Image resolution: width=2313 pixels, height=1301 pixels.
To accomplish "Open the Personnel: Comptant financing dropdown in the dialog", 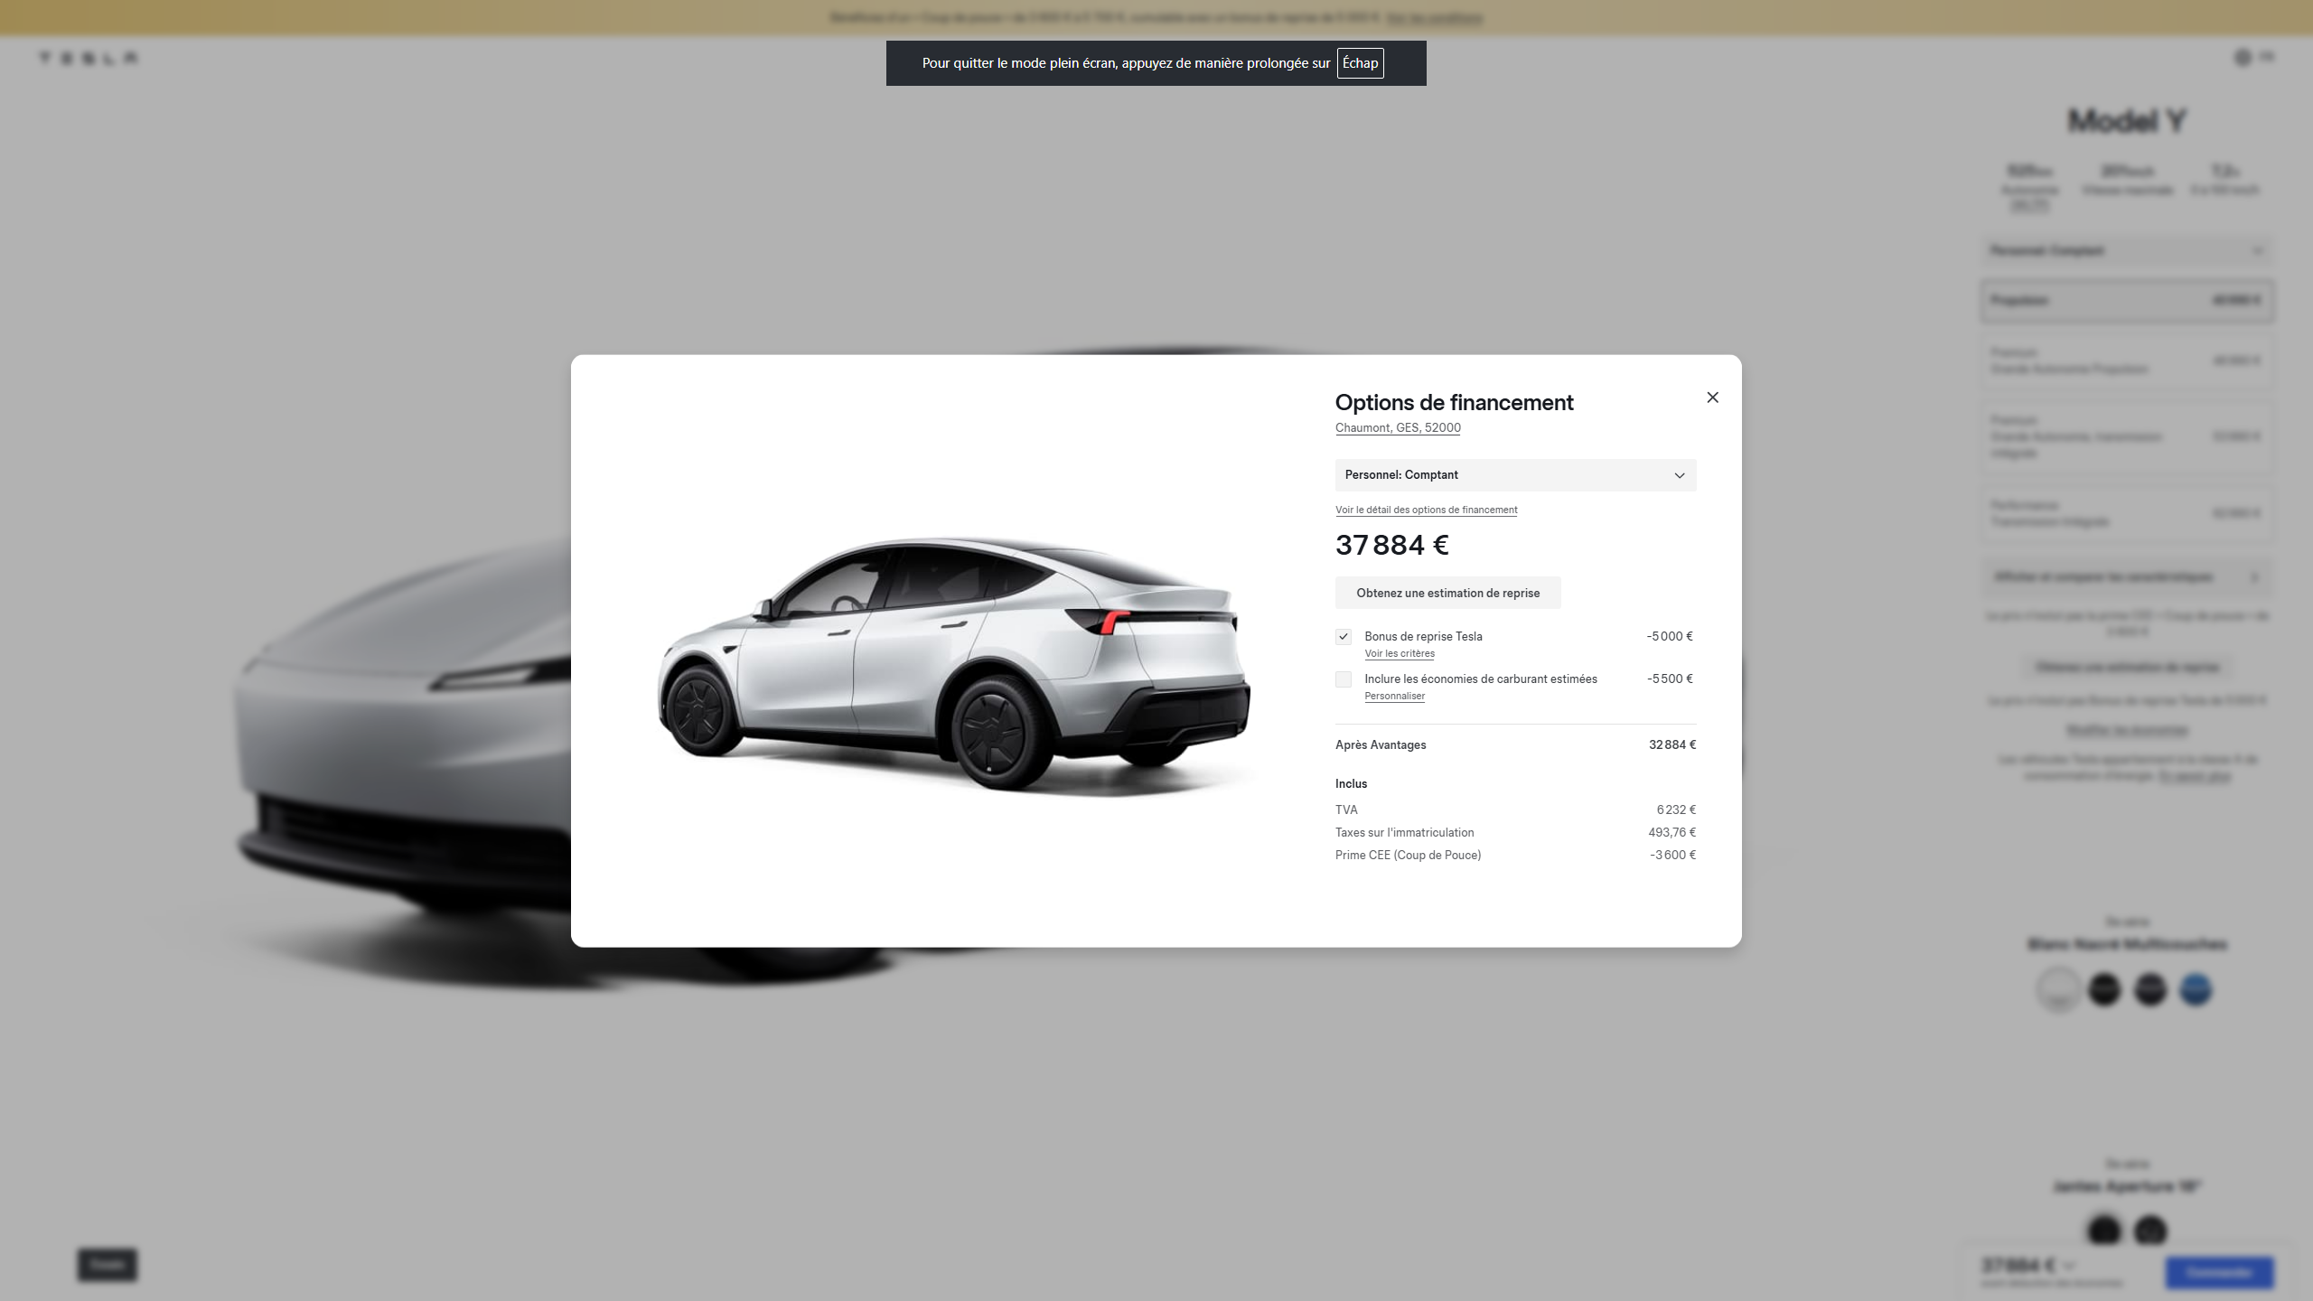I will [1515, 475].
